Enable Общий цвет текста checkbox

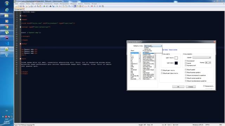pyautogui.click(x=162, y=70)
